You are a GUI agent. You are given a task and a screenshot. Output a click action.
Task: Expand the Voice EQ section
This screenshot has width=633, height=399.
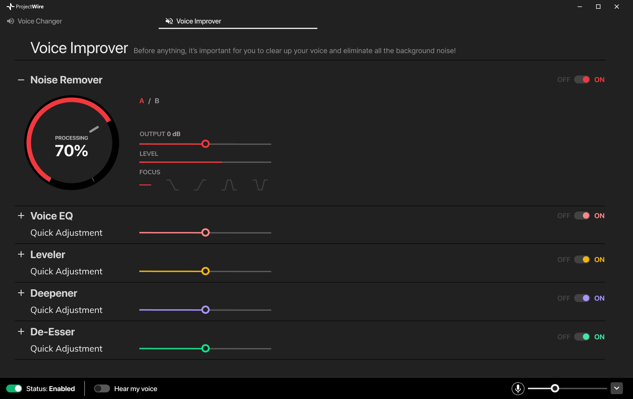(21, 216)
